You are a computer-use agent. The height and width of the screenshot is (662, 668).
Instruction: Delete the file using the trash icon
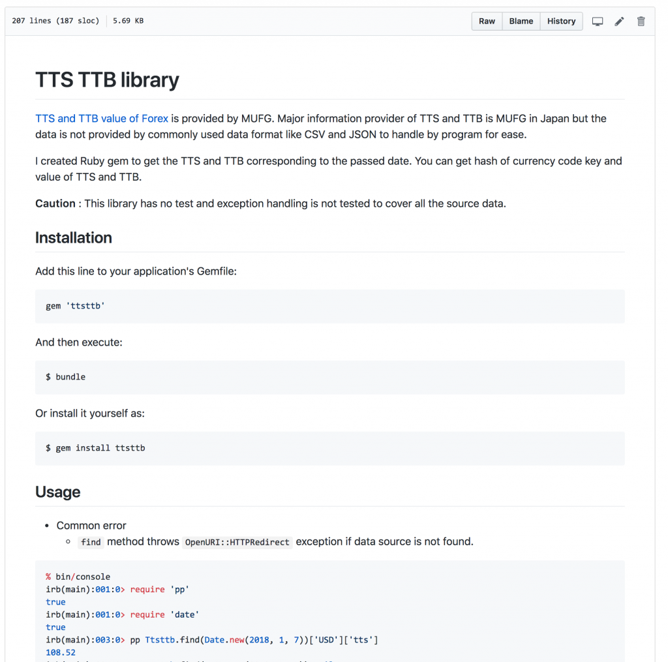click(641, 21)
